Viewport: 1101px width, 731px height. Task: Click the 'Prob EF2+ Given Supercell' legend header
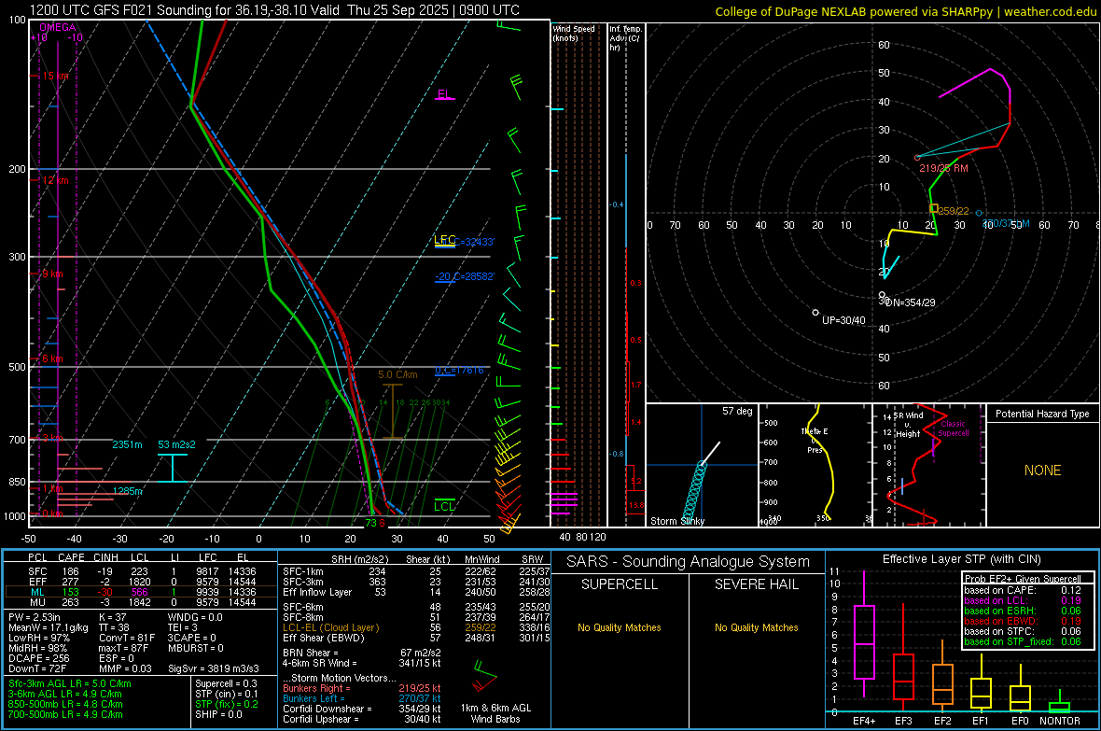1023,579
